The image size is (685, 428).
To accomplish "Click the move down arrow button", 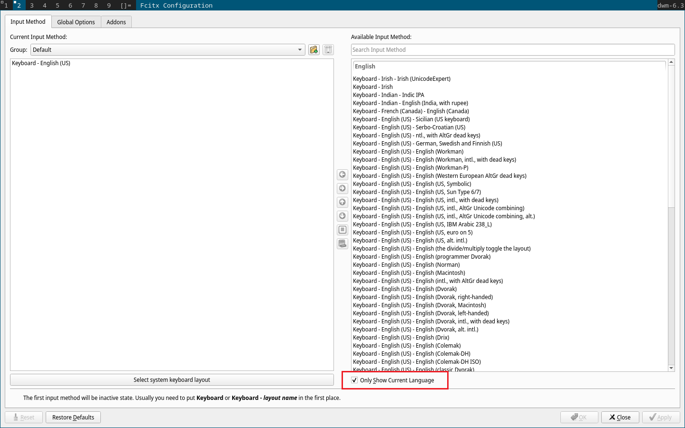I will point(342,216).
